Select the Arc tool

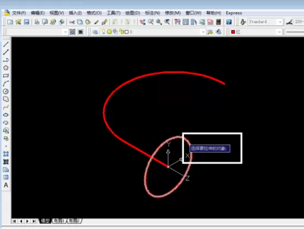(6, 83)
